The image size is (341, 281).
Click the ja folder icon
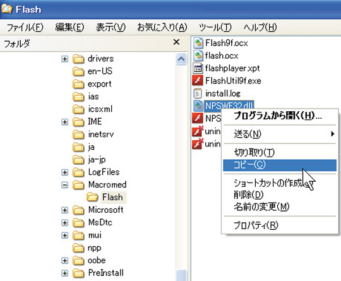coord(78,147)
